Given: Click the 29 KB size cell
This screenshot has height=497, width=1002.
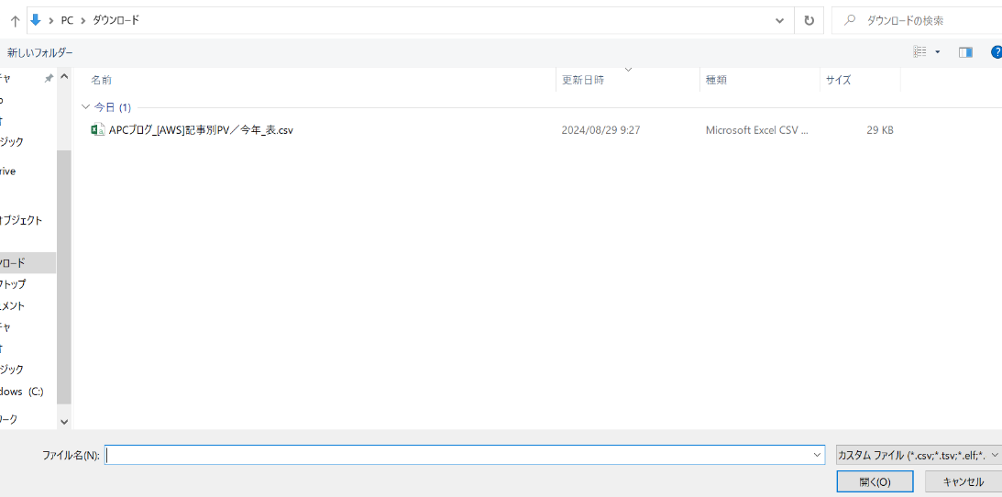Looking at the screenshot, I should [880, 130].
